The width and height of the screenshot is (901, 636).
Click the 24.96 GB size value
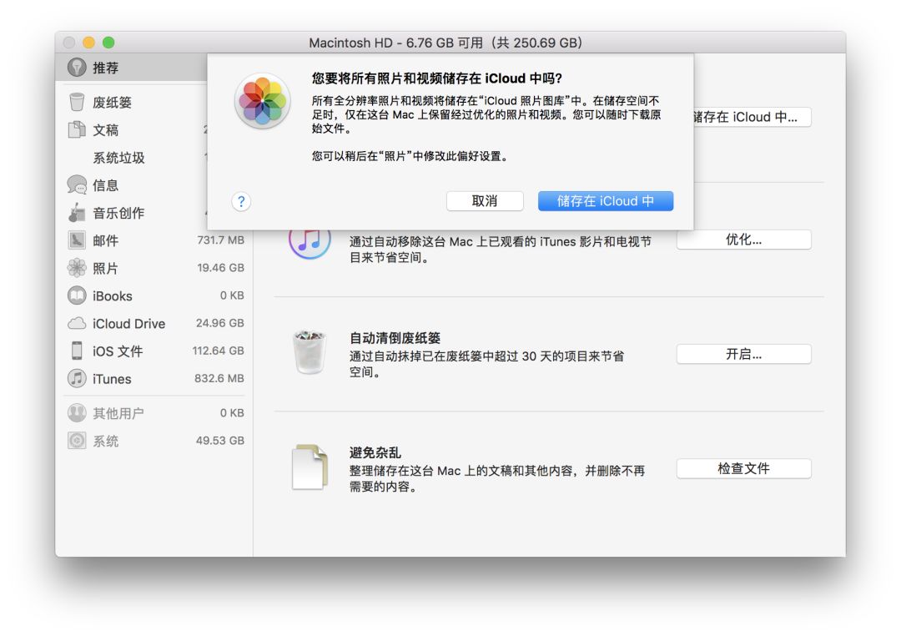pyautogui.click(x=220, y=323)
